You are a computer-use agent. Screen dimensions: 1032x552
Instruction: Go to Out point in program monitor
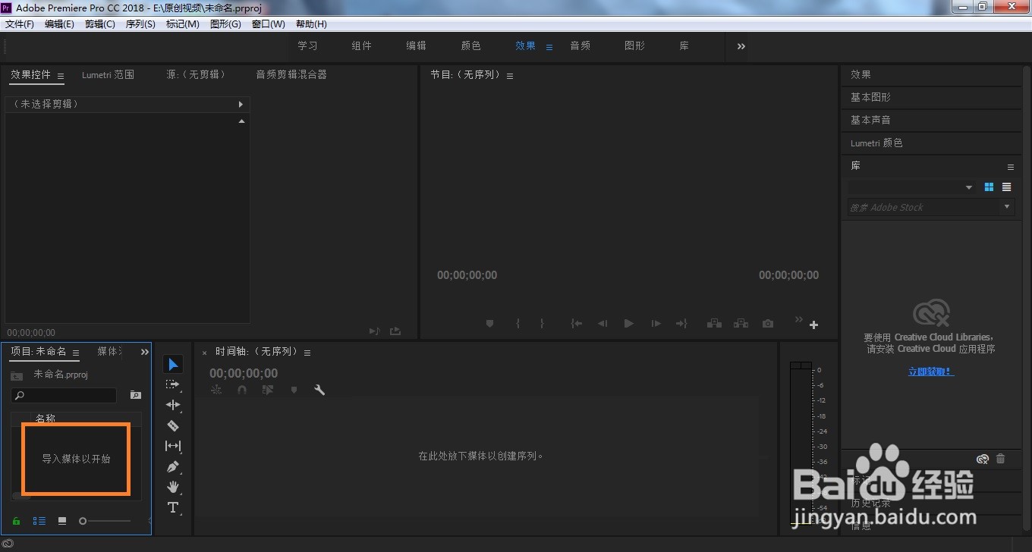tap(681, 324)
